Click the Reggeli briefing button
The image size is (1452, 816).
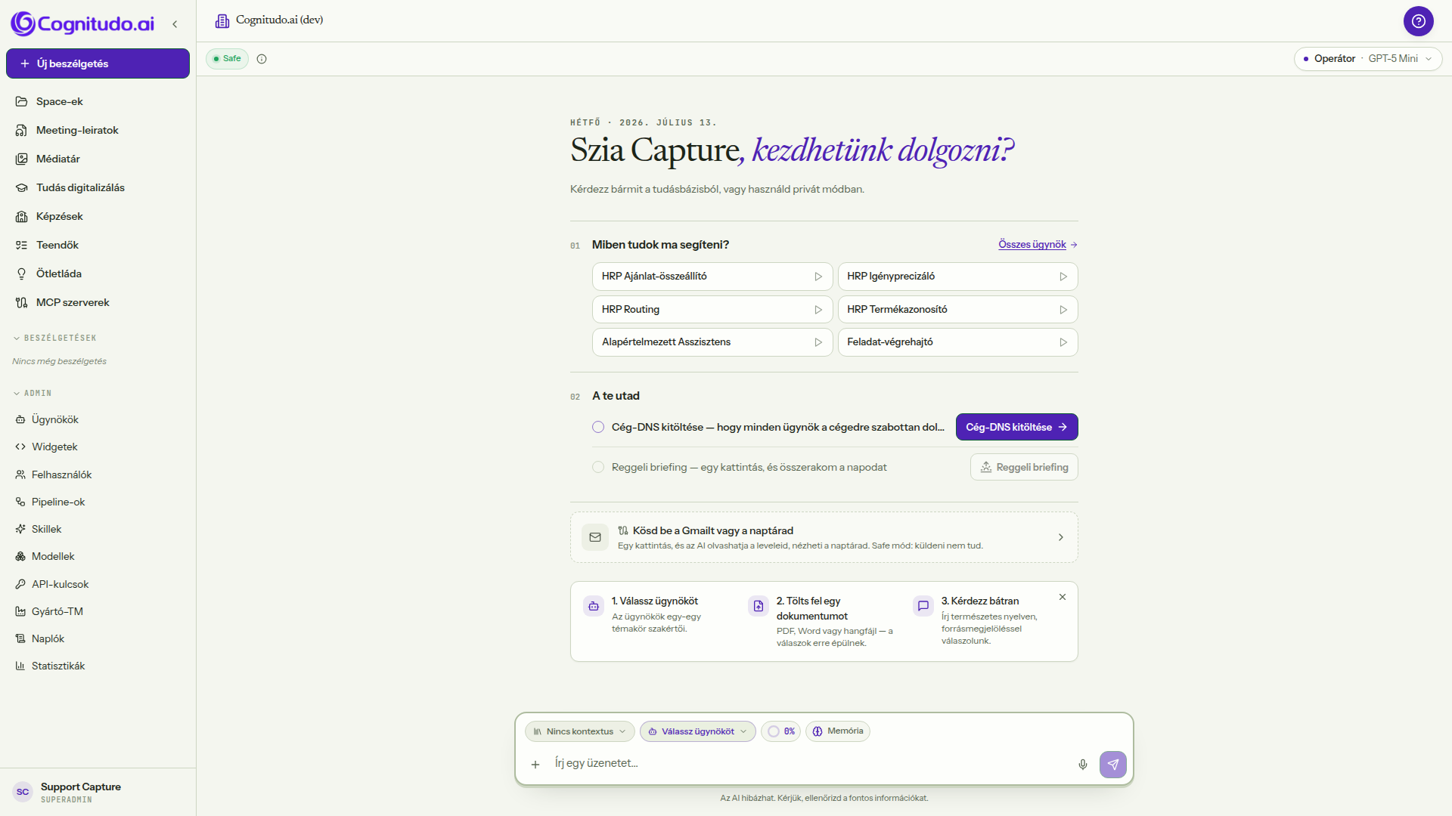[1024, 467]
